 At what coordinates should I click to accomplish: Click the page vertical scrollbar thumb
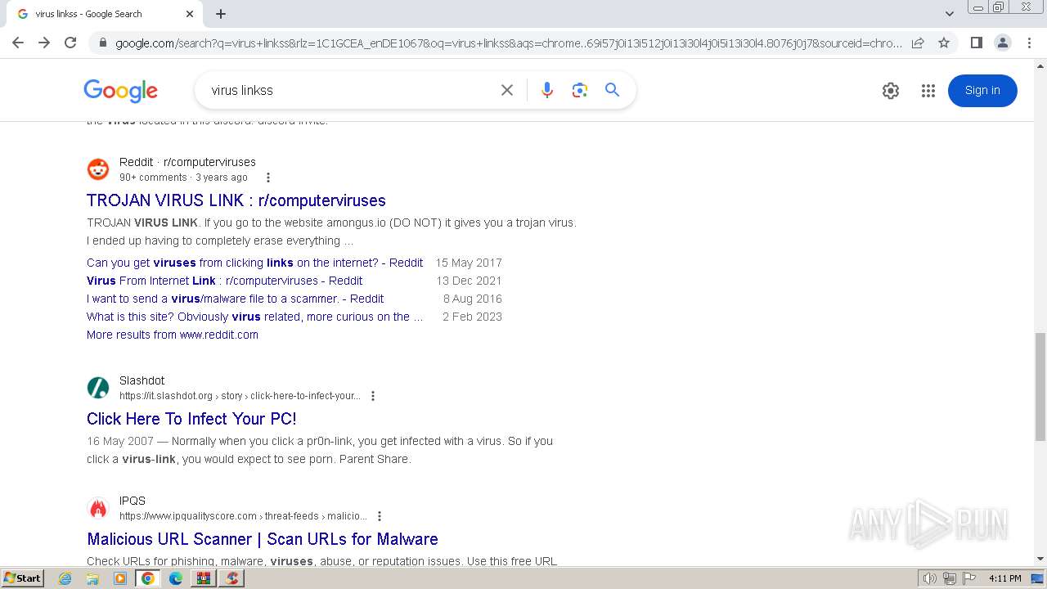(x=1040, y=387)
